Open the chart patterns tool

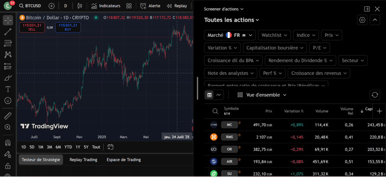(8, 55)
